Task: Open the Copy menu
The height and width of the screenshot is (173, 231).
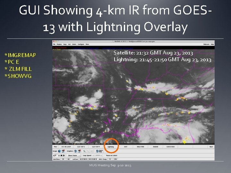Action: pos(65,44)
